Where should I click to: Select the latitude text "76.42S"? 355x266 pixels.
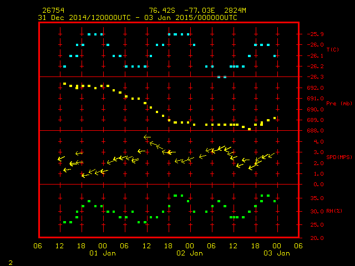[x=162, y=11]
